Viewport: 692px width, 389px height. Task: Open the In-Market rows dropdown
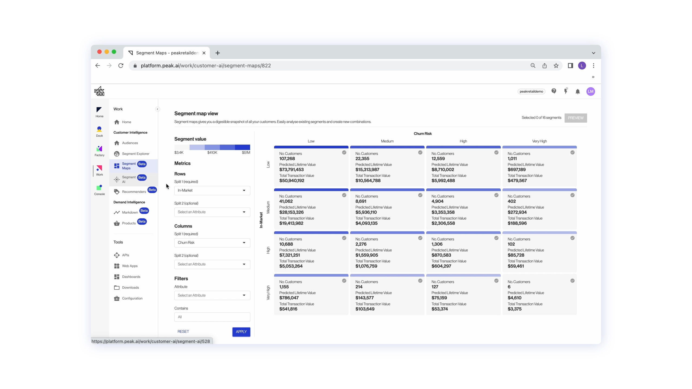click(x=212, y=190)
